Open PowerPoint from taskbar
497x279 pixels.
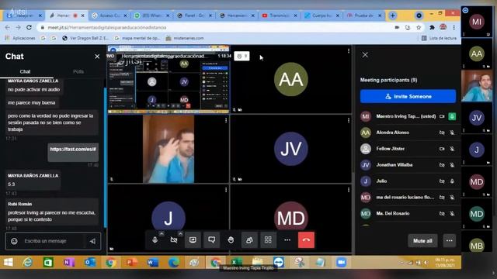coord(131,262)
